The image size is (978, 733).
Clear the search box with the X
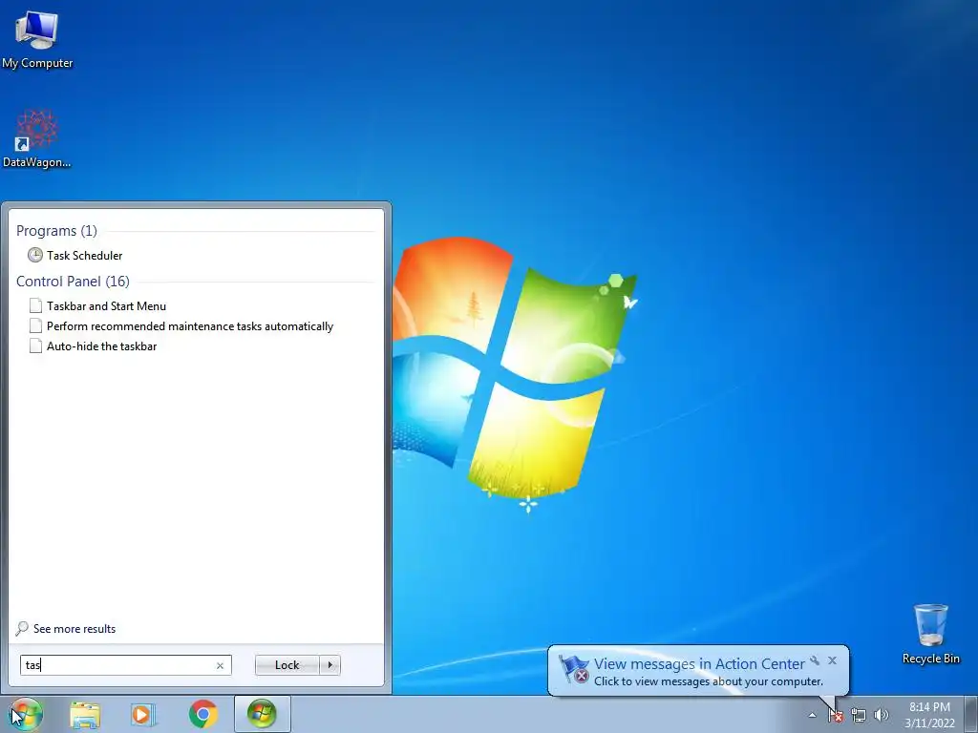coord(220,665)
